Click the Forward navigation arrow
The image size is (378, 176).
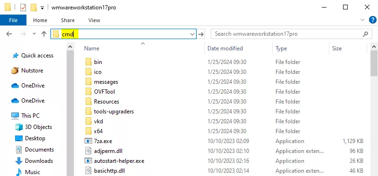[23, 34]
